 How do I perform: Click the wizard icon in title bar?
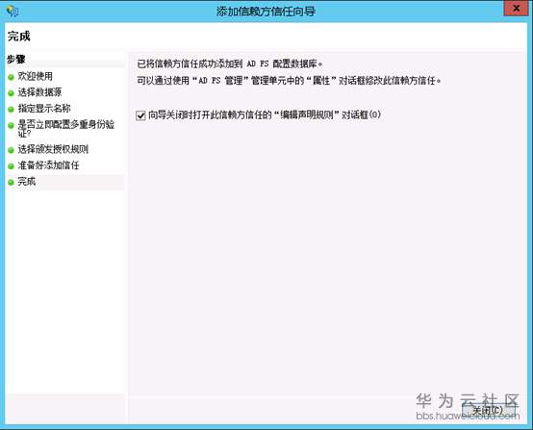click(13, 11)
